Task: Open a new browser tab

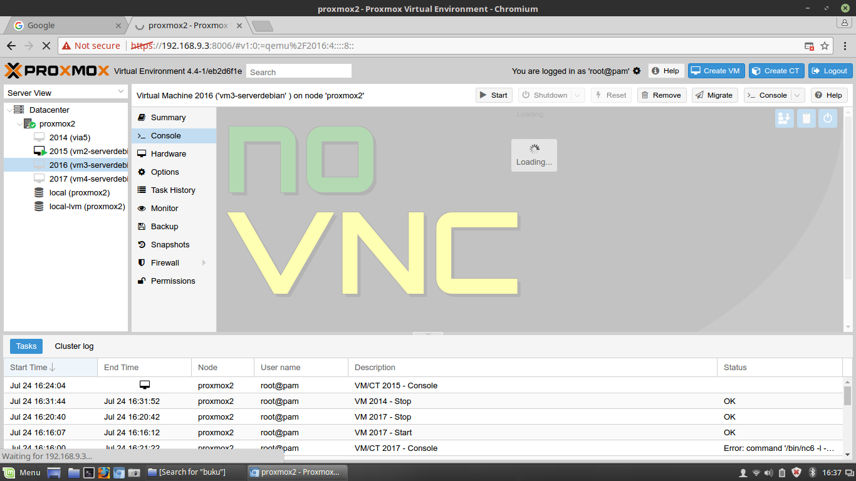Action: click(x=262, y=26)
